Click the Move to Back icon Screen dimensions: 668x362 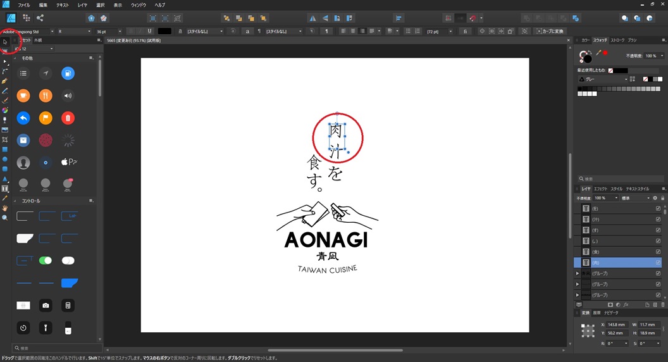(226, 18)
